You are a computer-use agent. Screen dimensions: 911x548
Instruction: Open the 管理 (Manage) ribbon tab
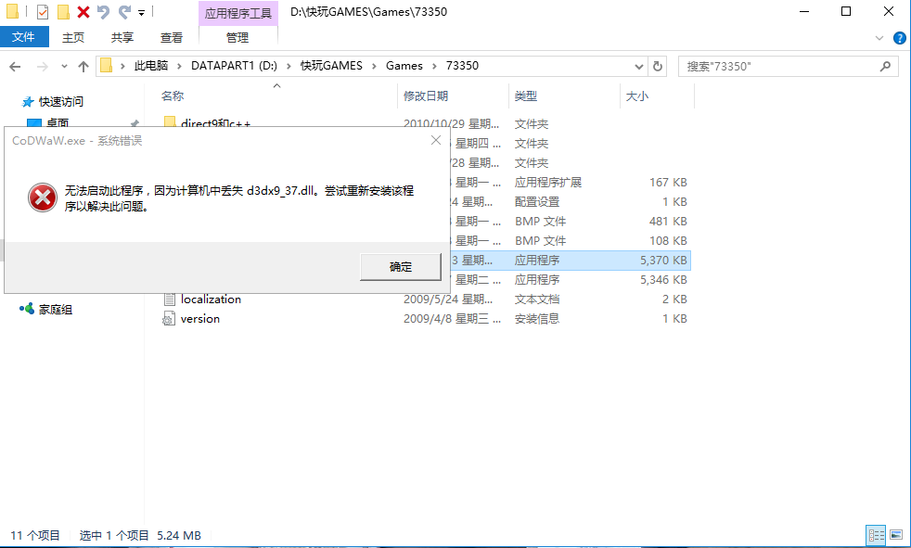(x=237, y=37)
